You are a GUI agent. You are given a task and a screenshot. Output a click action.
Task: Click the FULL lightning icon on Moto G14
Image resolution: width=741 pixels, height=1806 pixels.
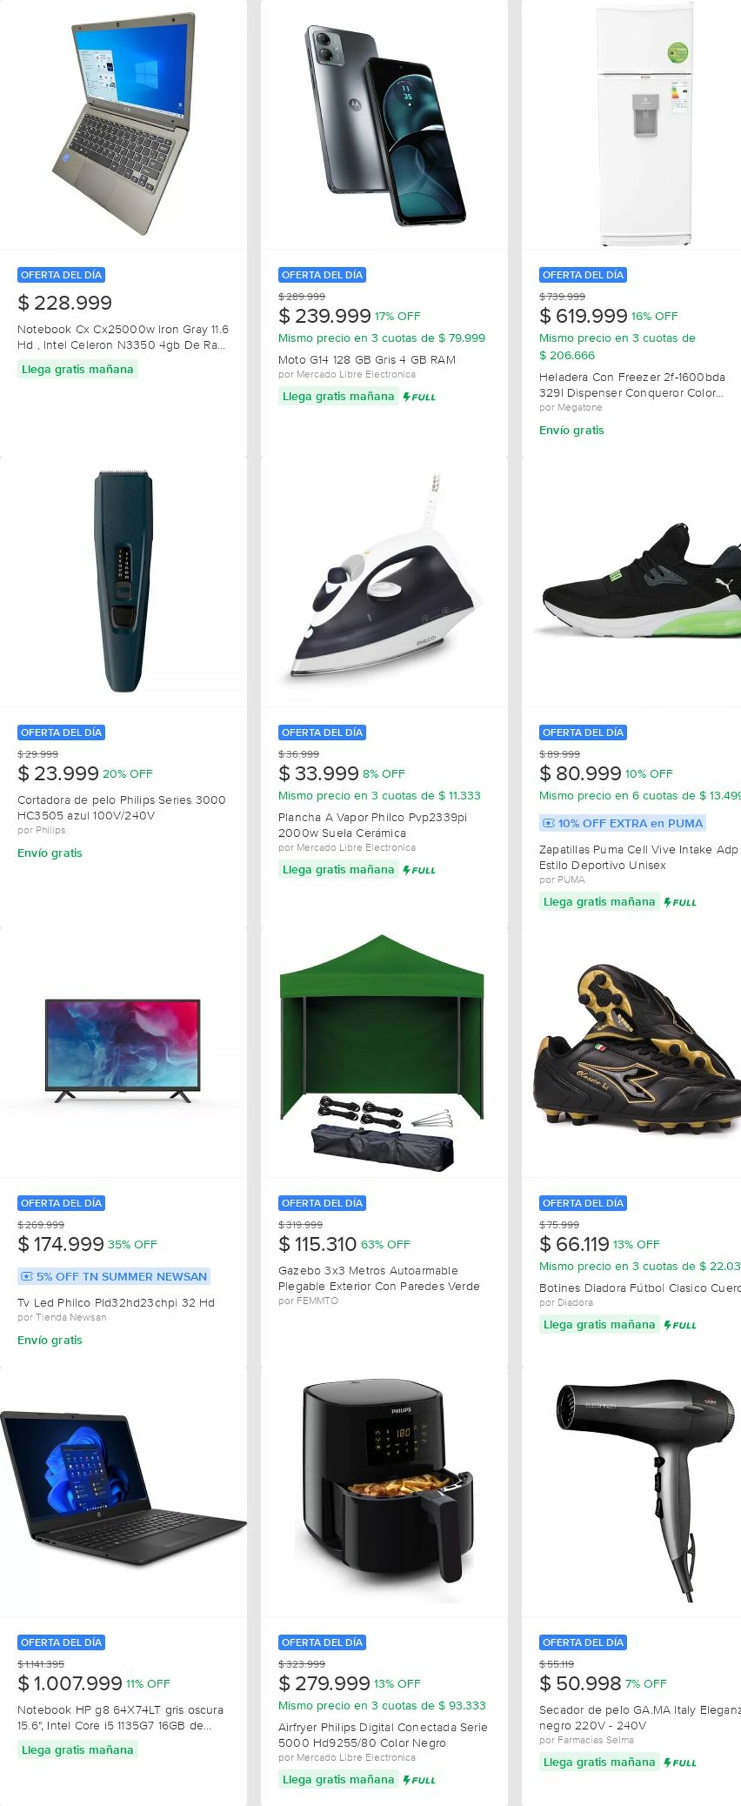pyautogui.click(x=419, y=397)
